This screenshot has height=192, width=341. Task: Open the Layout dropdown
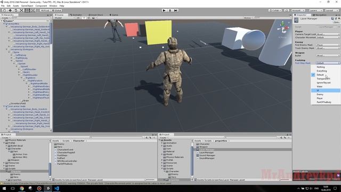coord(331,11)
